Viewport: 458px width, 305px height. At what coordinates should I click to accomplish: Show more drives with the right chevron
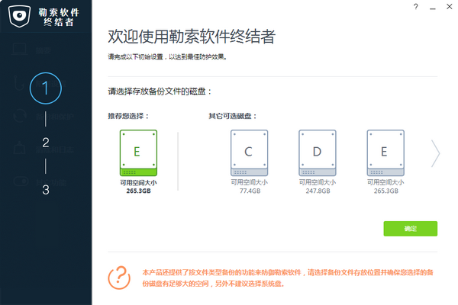(436, 153)
